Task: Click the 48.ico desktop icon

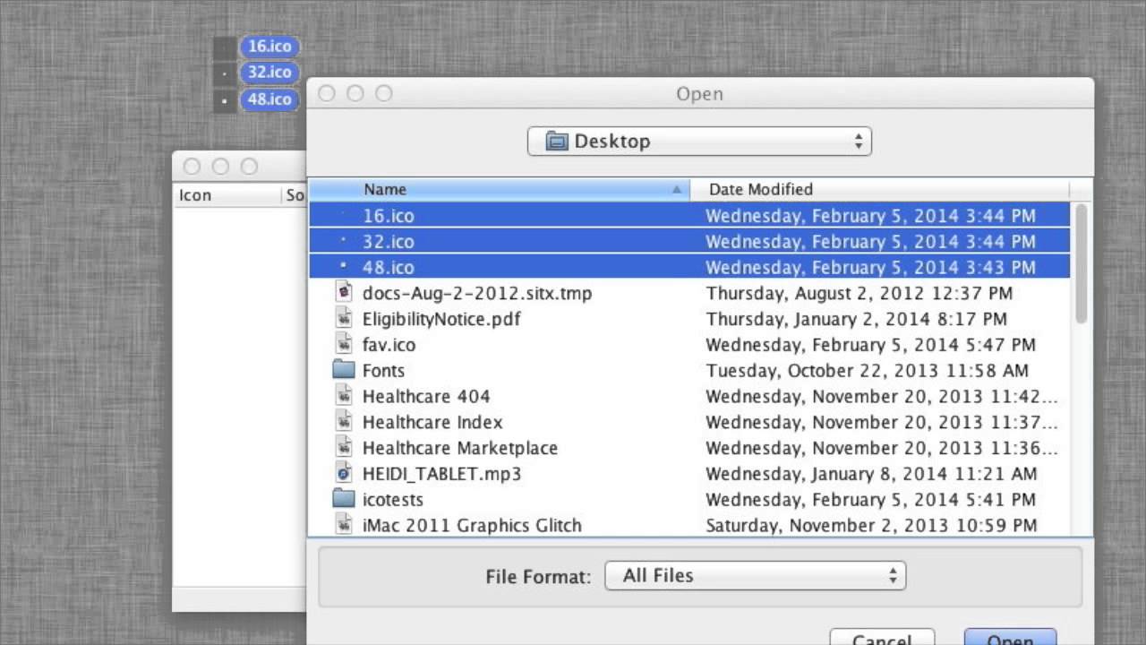Action: [269, 99]
